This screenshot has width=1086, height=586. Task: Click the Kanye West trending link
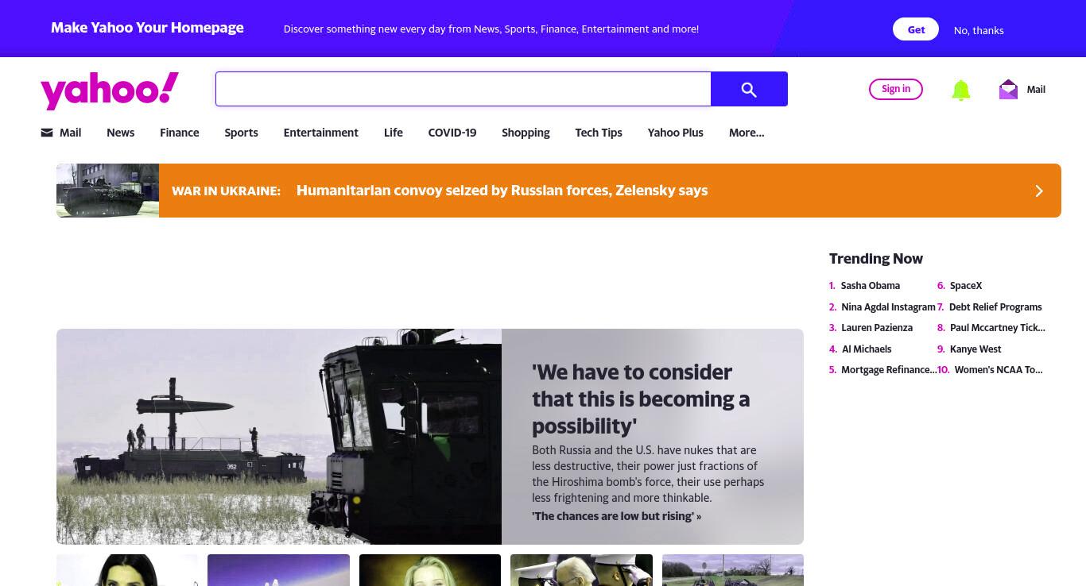(x=975, y=349)
